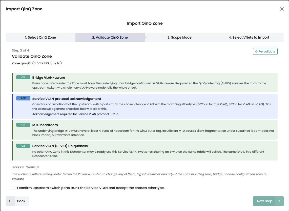Go to the Select QinQ Zone step tab
Screen dimensions: 289x211
pyautogui.click(x=40, y=38)
